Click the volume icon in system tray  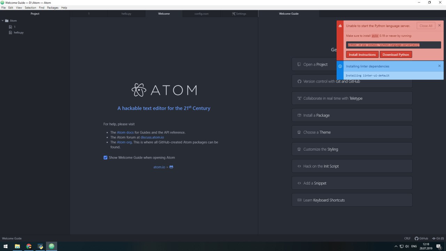coord(407,246)
